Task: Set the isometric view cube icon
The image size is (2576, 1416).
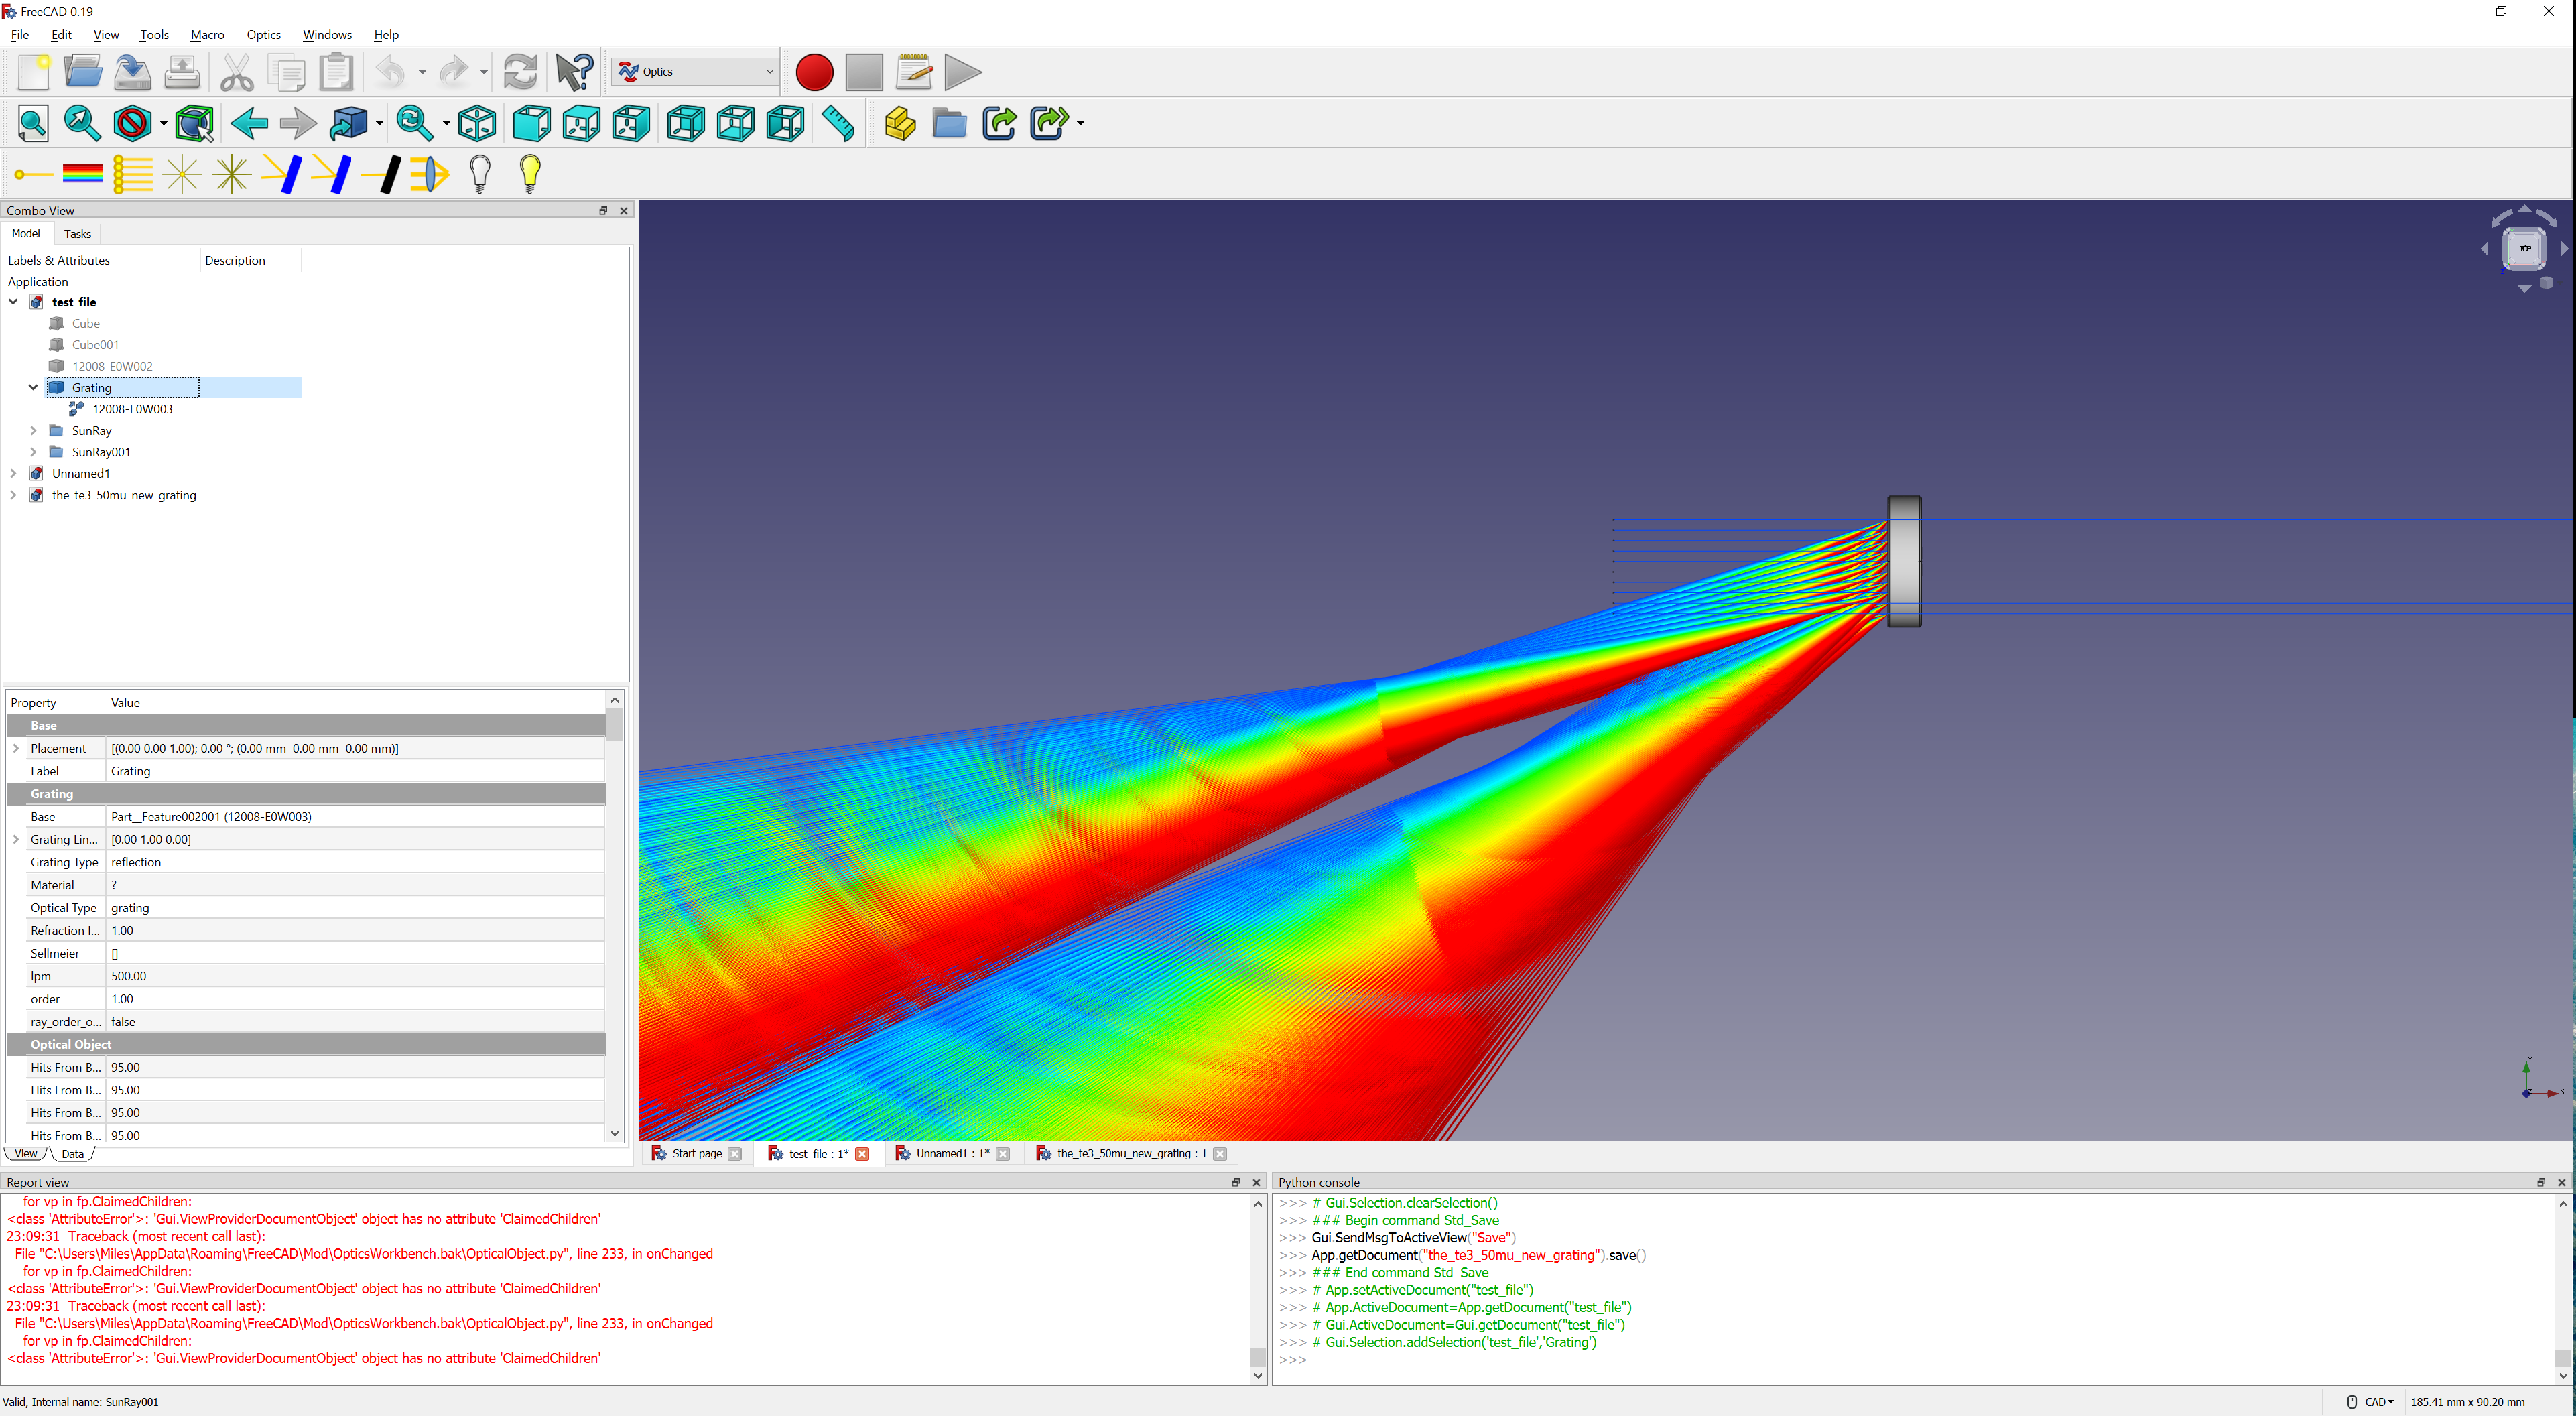Action: pos(477,124)
